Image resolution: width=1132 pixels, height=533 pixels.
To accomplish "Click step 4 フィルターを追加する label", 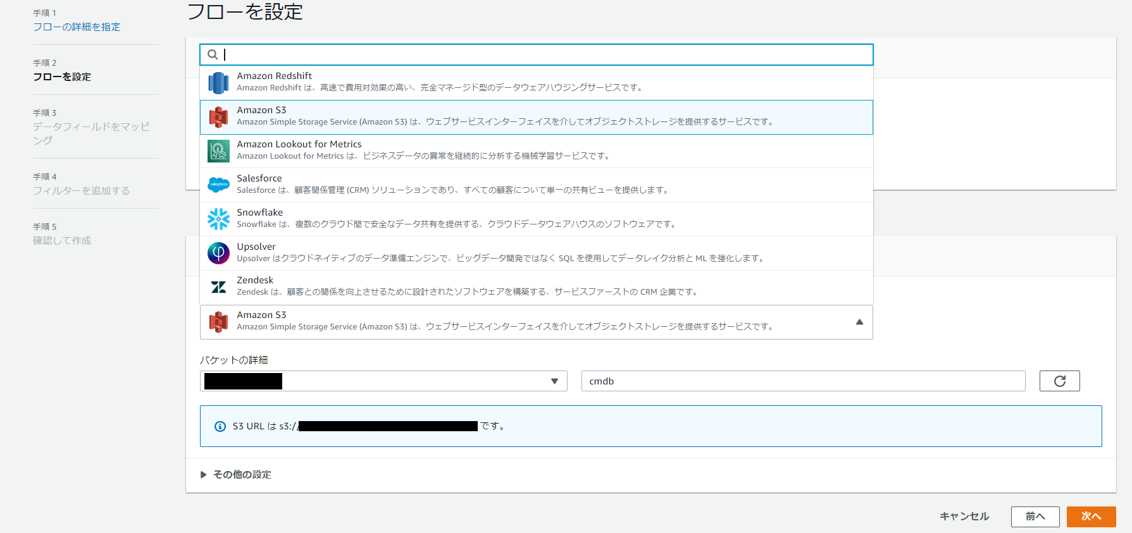I will pos(81,190).
